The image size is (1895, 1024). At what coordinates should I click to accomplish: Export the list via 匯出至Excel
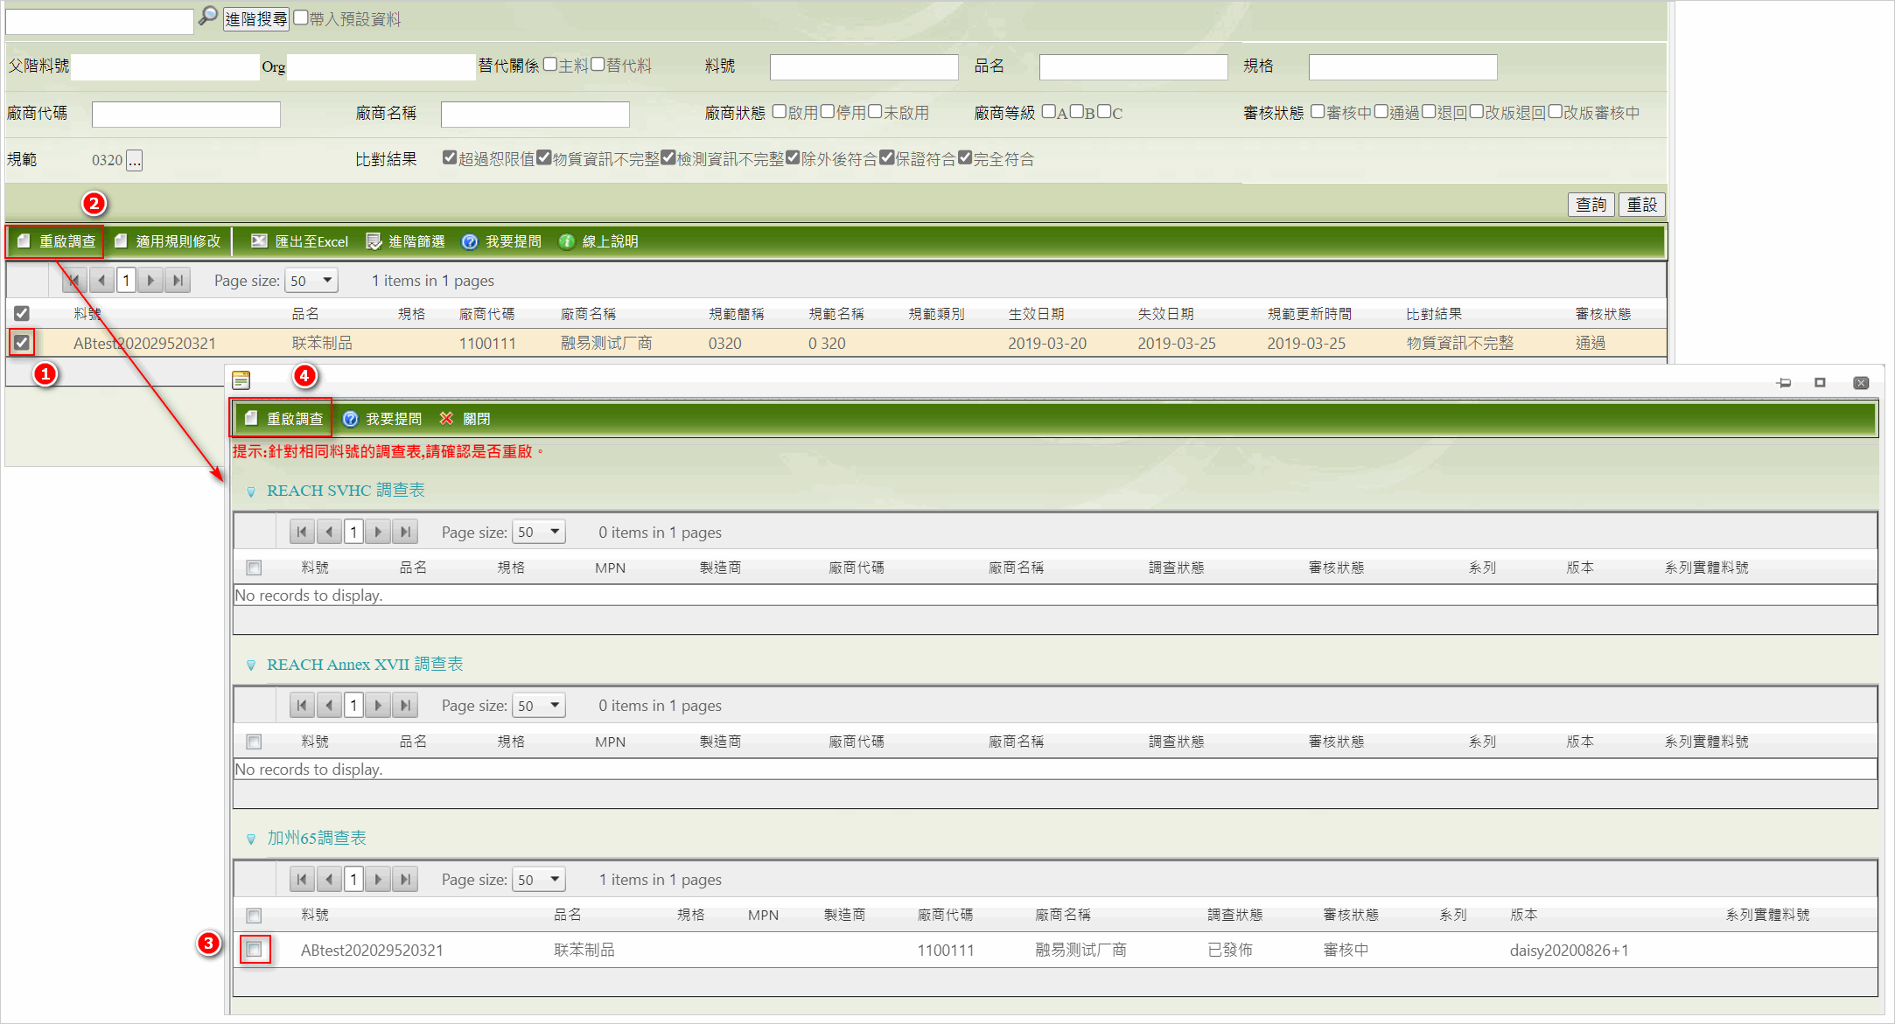pos(300,241)
